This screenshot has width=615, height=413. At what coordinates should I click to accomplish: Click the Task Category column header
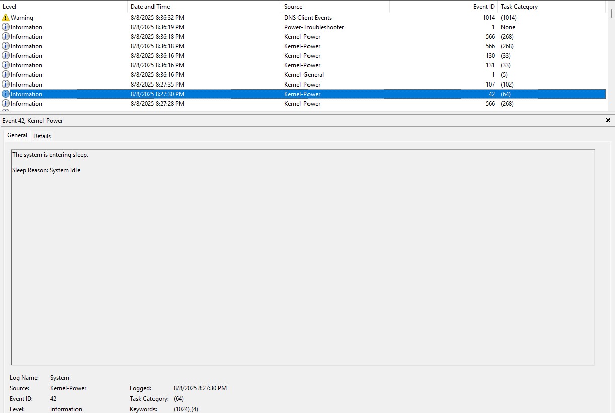(x=518, y=6)
